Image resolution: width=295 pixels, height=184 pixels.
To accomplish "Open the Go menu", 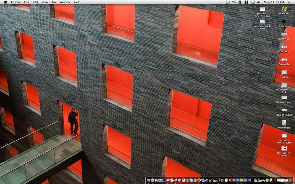I will coord(54,2).
